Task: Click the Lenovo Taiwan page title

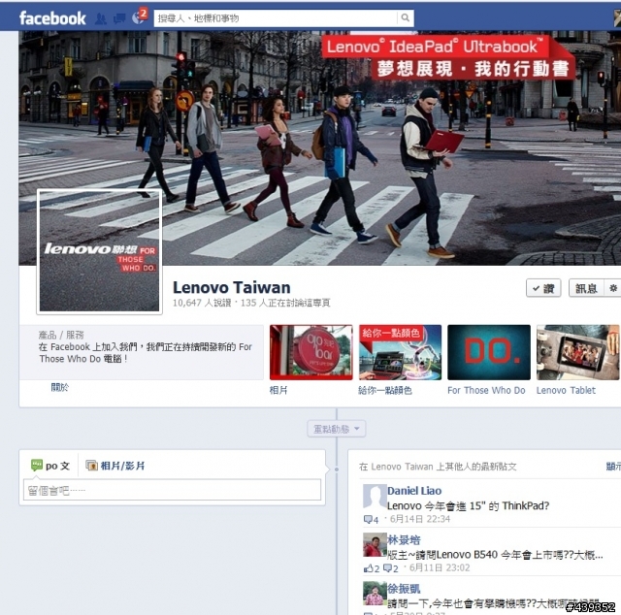Action: tap(231, 287)
